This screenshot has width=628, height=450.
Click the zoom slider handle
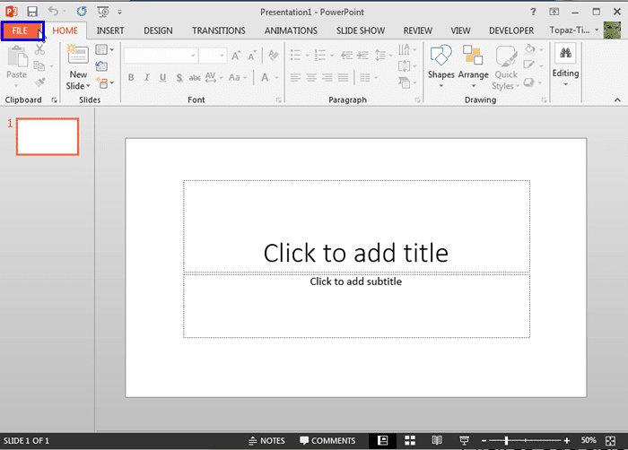(x=506, y=441)
